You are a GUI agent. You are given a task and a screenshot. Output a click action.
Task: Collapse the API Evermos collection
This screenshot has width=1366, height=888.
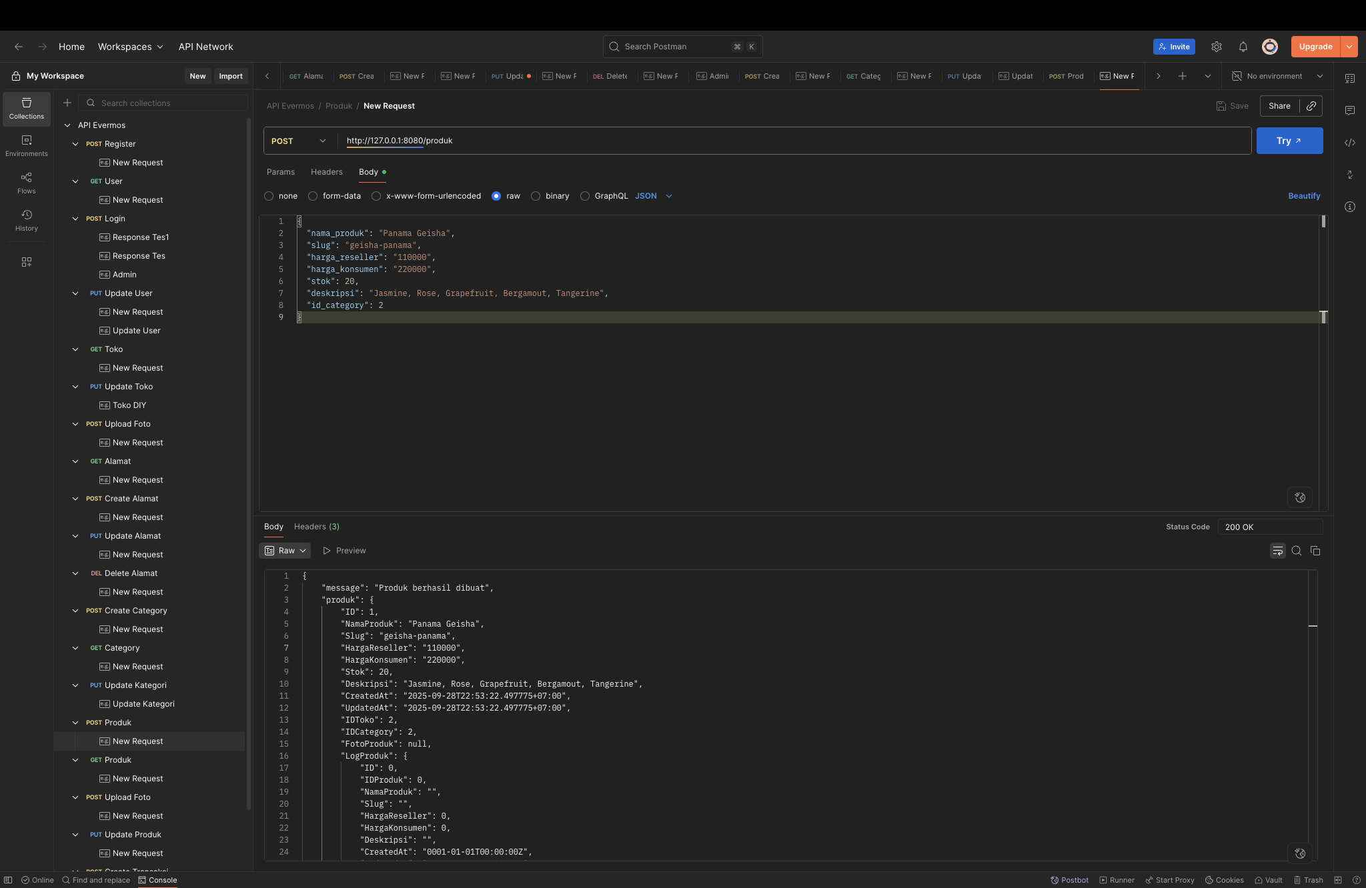pyautogui.click(x=67, y=125)
